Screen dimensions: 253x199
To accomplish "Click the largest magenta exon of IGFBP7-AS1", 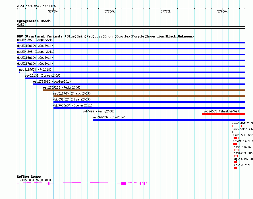I will (x=123, y=183).
